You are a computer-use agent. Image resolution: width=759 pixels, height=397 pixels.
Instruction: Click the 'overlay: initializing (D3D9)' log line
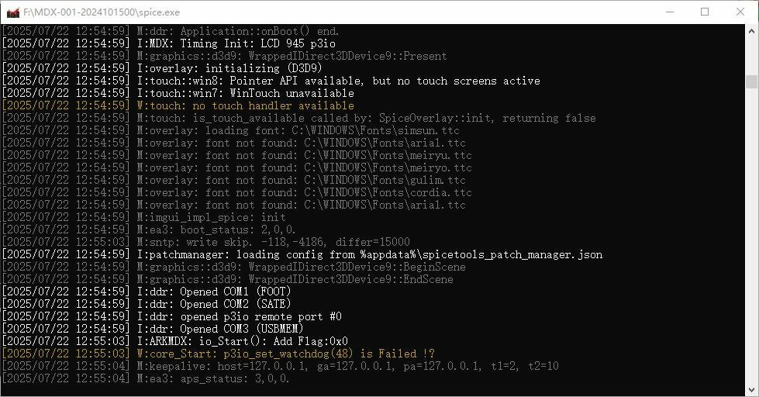tap(162, 68)
